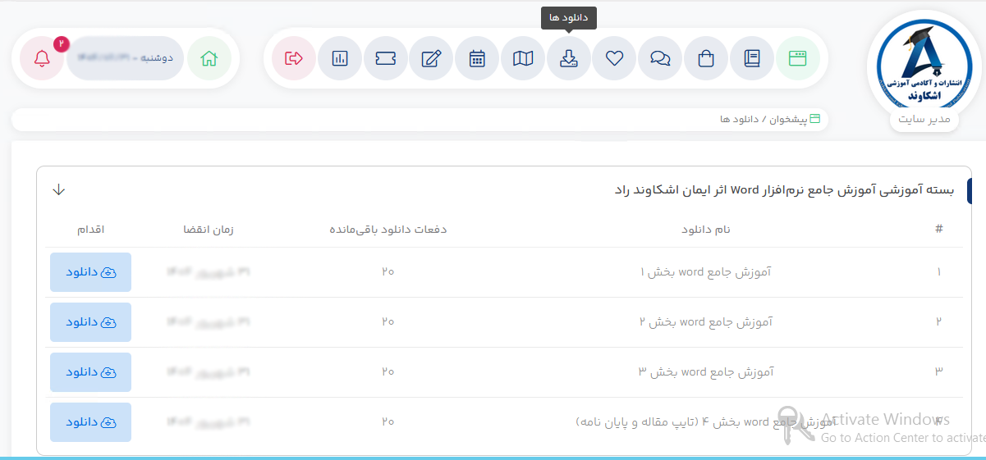This screenshot has width=986, height=460.
Task: Click remaining downloads ۲۰ in بخش ۳ row
Action: (x=388, y=372)
